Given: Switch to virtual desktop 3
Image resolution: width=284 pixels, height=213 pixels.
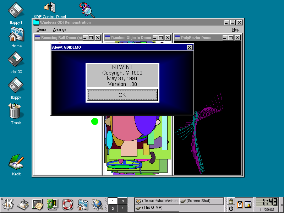Looking at the screenshot, I should point(122,201).
